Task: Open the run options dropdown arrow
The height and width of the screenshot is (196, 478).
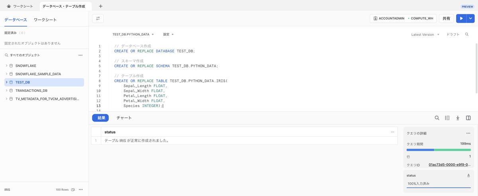Action: 470,18
